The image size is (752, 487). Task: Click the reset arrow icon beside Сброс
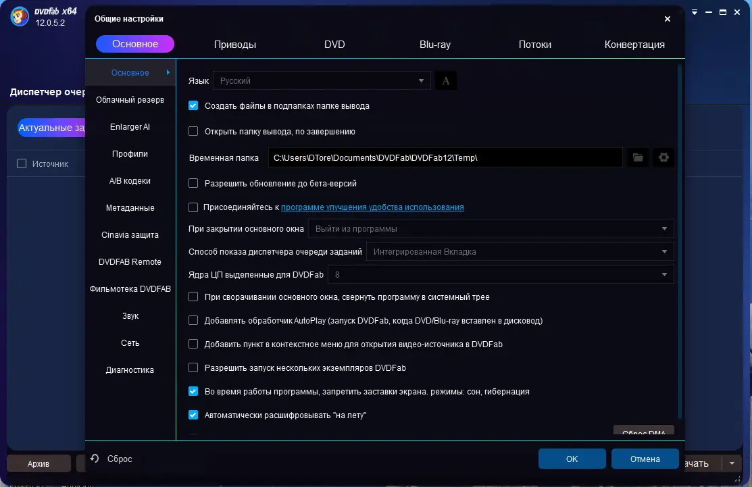(95, 459)
